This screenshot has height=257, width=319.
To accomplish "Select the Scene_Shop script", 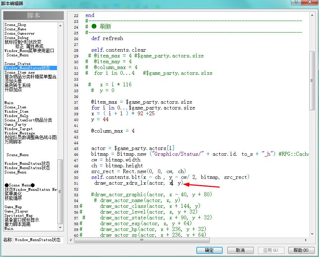I will [15, 25].
